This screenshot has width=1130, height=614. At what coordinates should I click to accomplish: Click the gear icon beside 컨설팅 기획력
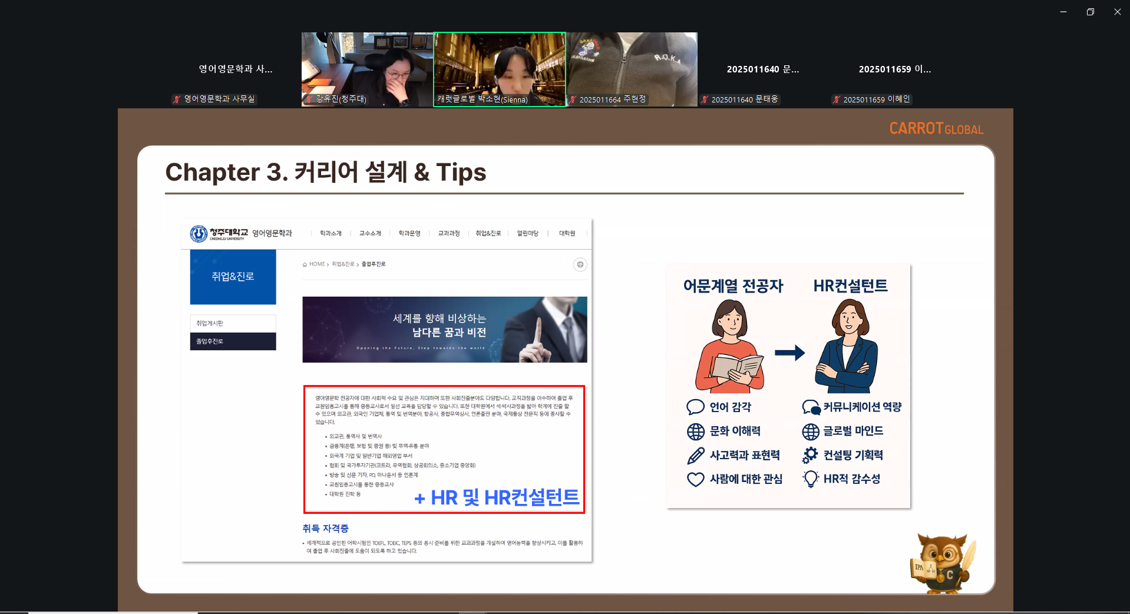pos(811,455)
